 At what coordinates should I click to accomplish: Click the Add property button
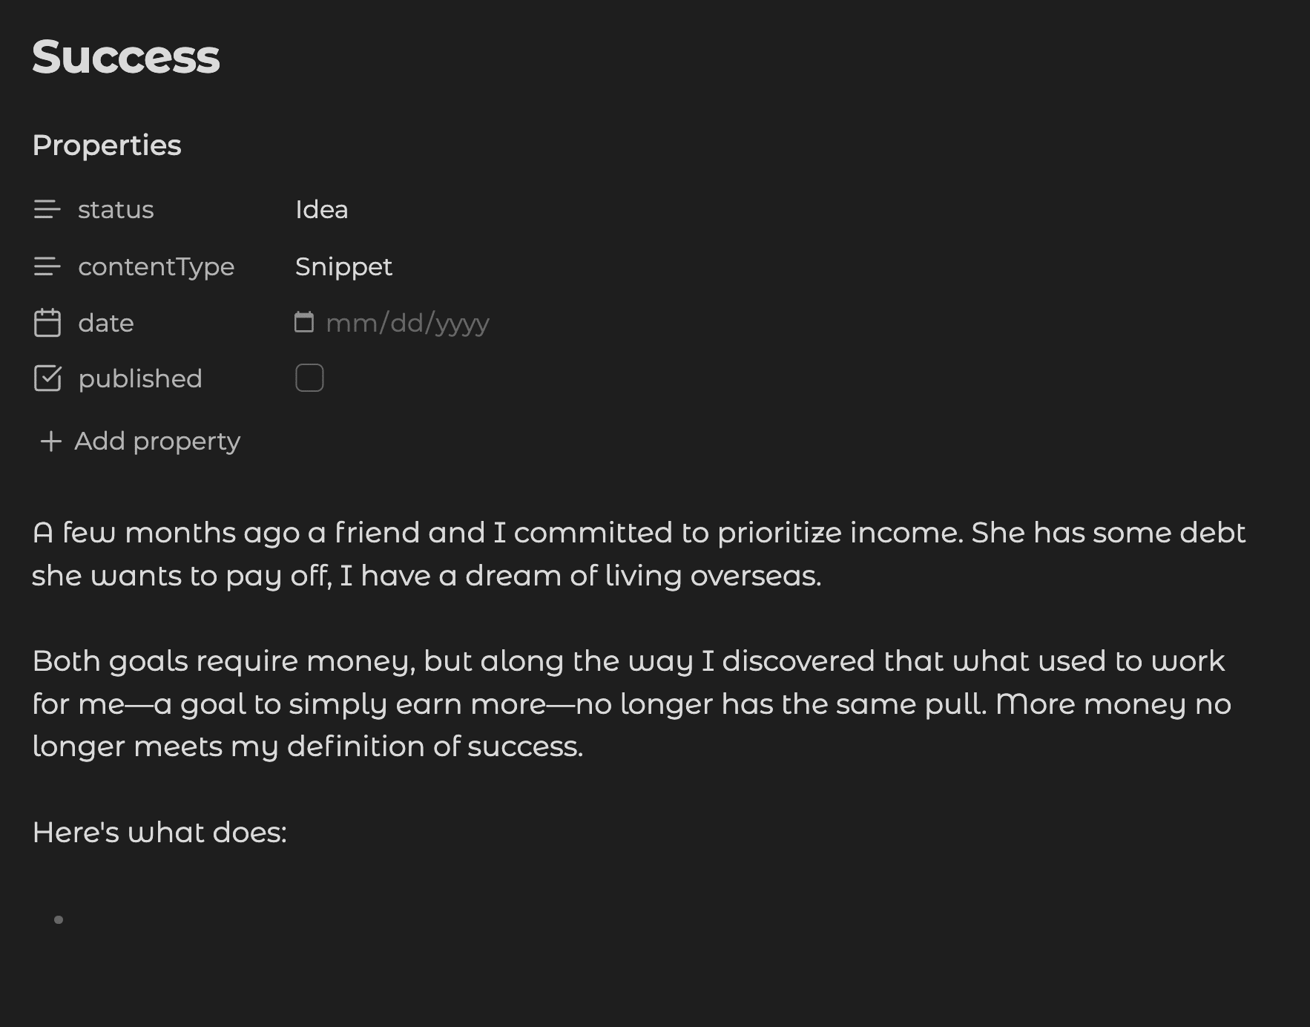coord(157,442)
